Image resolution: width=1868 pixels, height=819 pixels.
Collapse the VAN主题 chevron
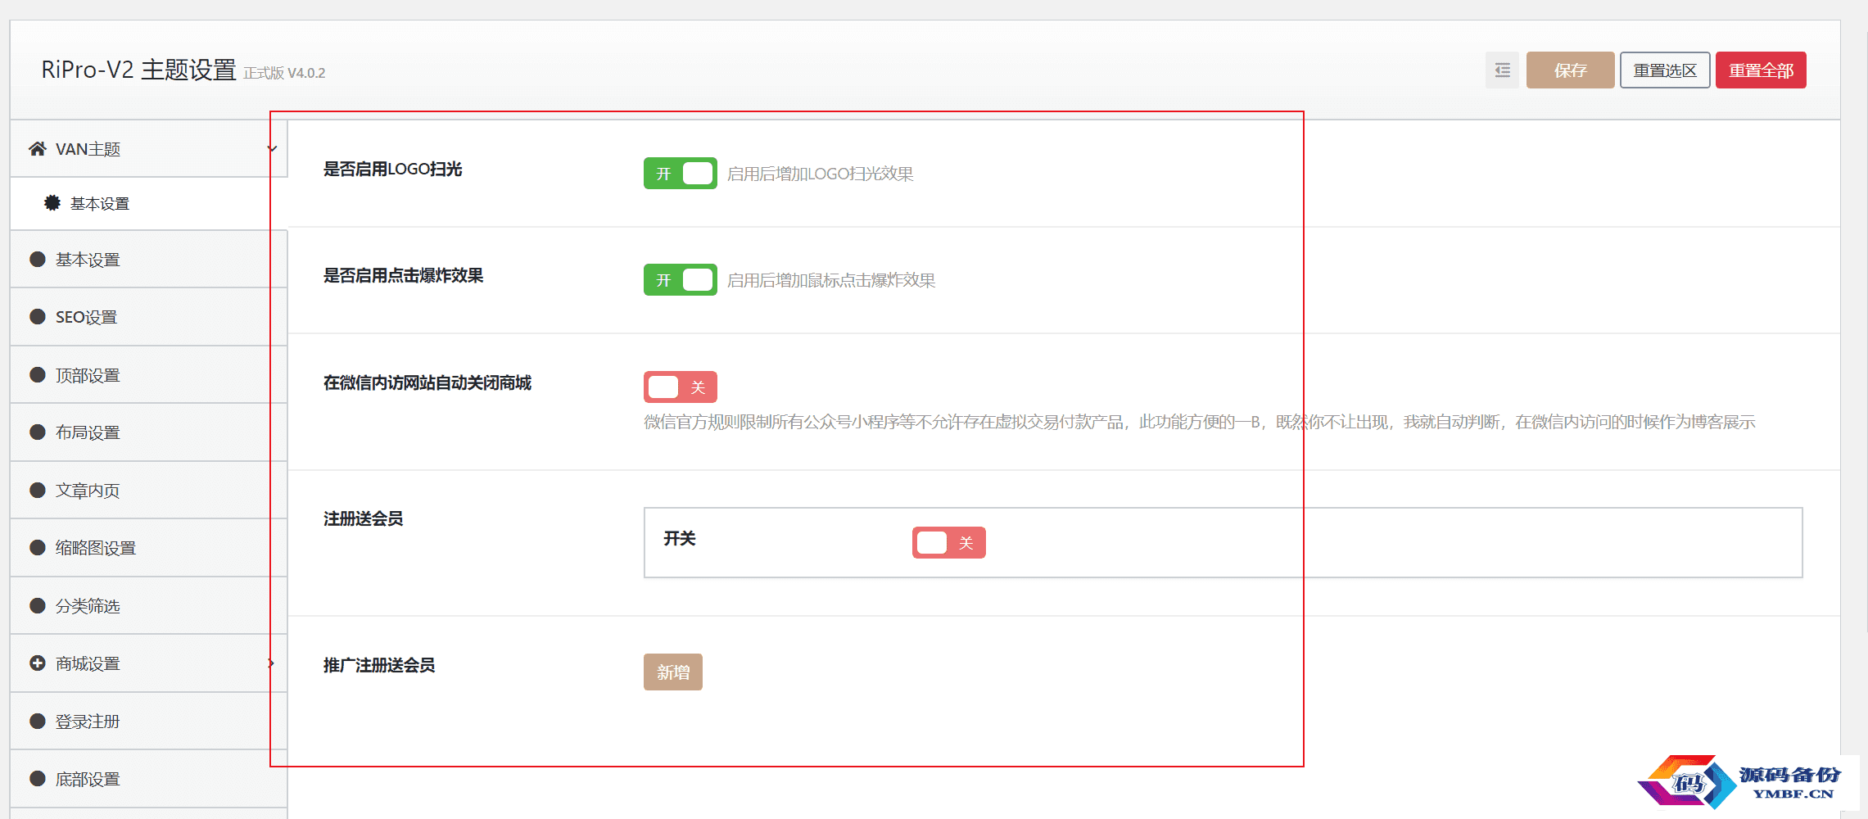tap(272, 149)
